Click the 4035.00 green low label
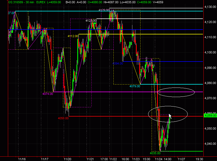 pyautogui.click(x=155, y=153)
